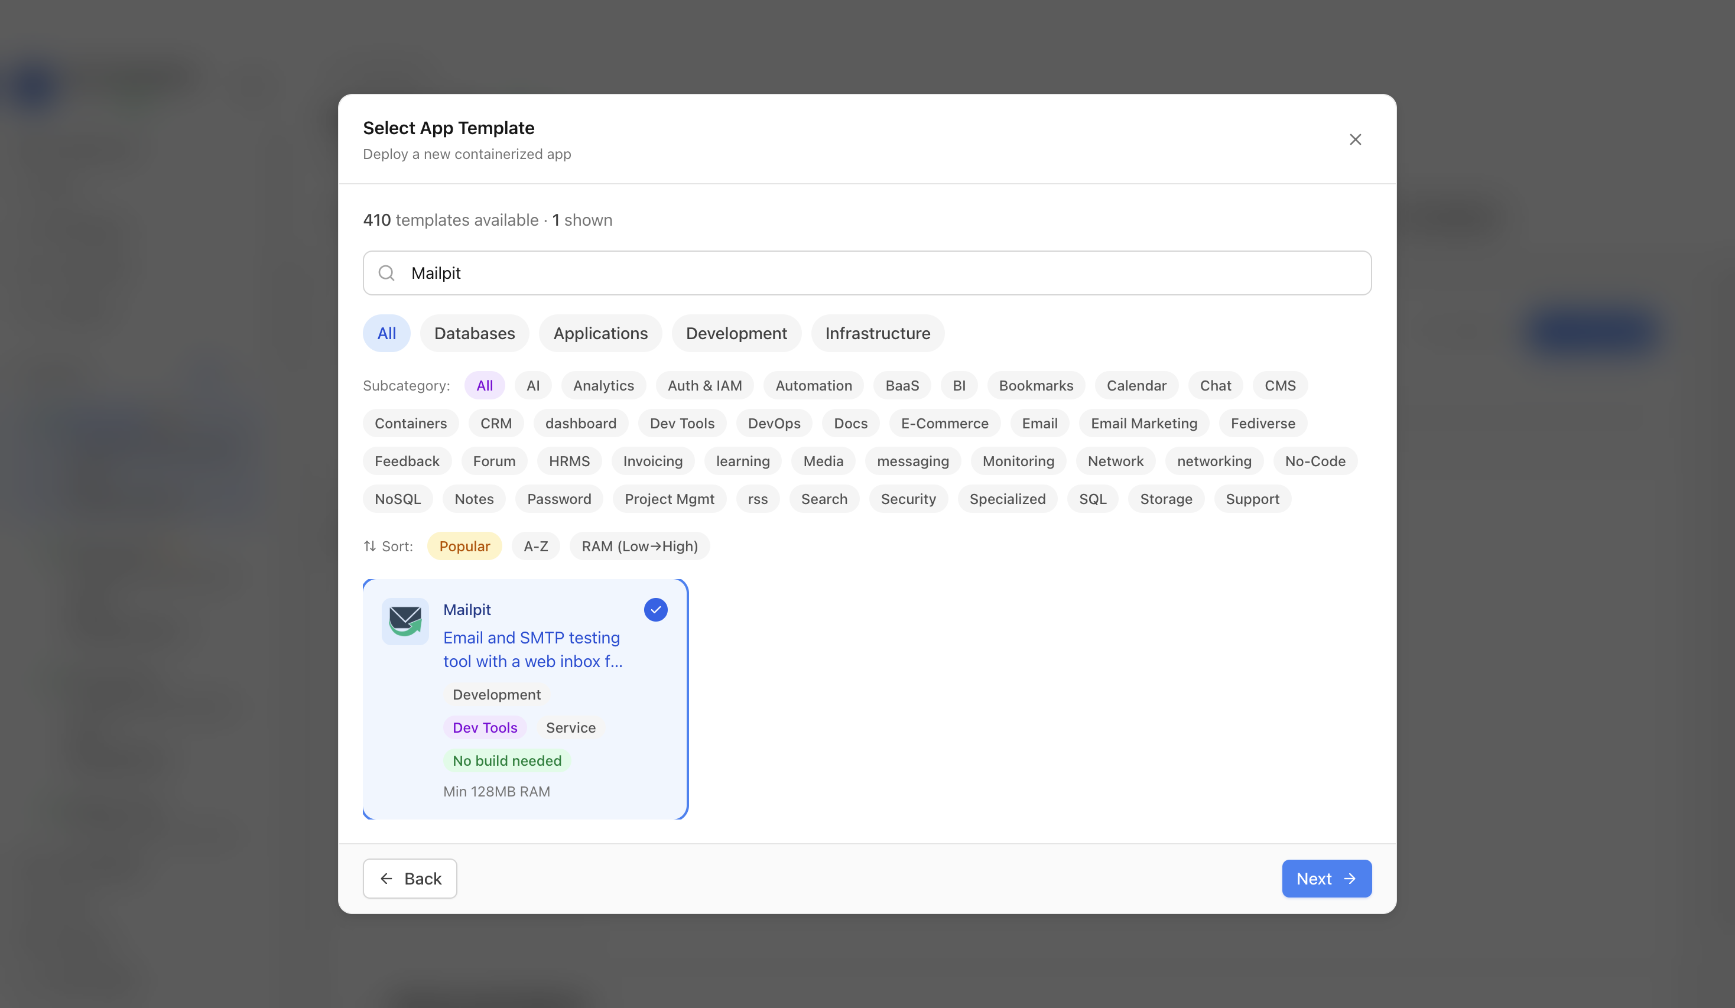Image resolution: width=1735 pixels, height=1008 pixels.
Task: Close the Select App Template dialog
Action: (1355, 140)
